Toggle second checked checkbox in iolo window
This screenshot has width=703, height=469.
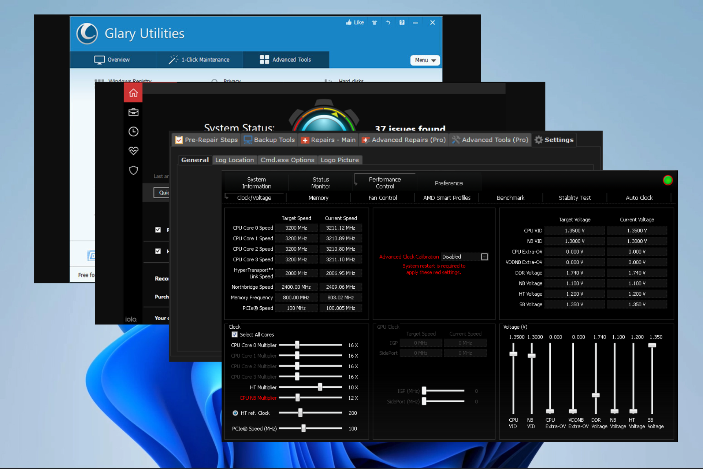158,251
